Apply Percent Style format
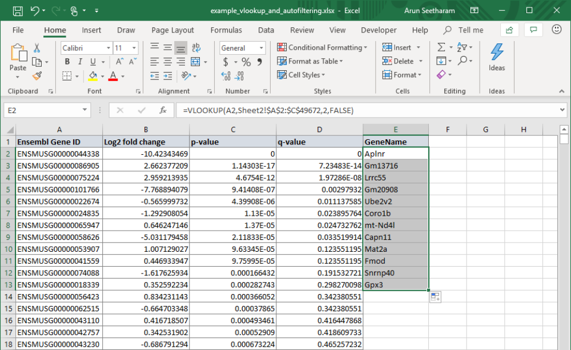Viewport: 571px width, 350px height. click(x=246, y=62)
